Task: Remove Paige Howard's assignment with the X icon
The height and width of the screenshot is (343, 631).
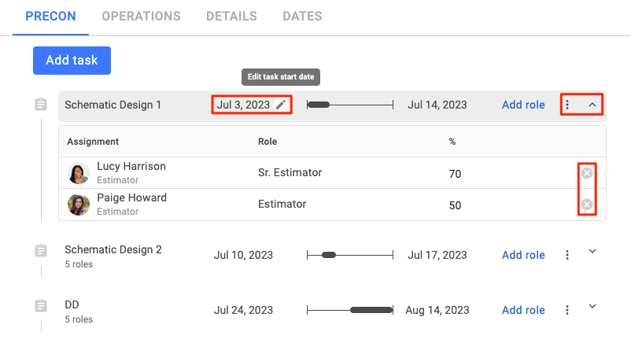Action: point(587,205)
